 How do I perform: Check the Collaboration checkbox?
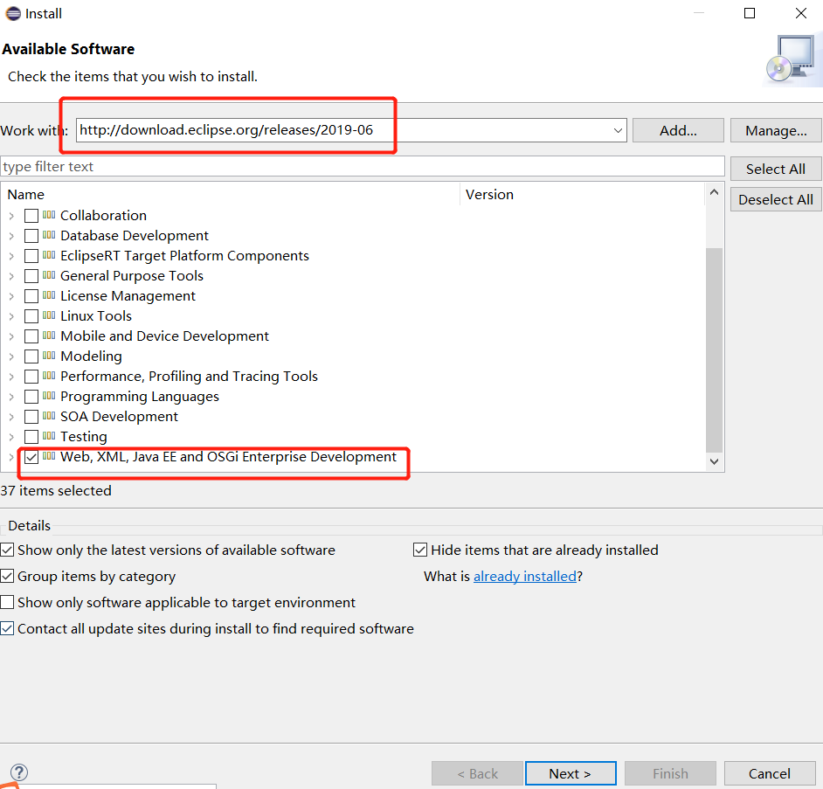pyautogui.click(x=31, y=216)
